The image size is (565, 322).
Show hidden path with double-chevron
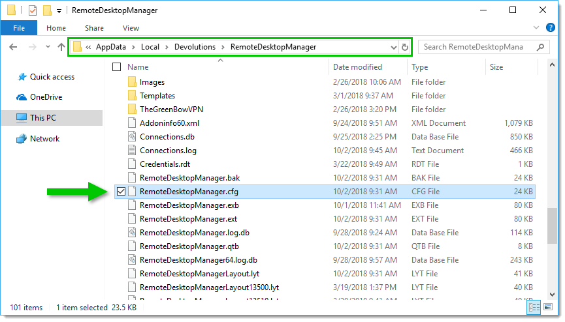[88, 47]
